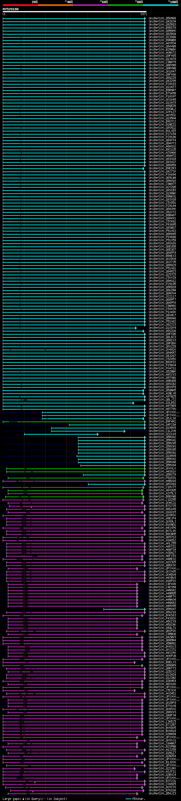Open the UniRef100_Q8S916 label
The image size is (181, 801).
pos(162,484)
